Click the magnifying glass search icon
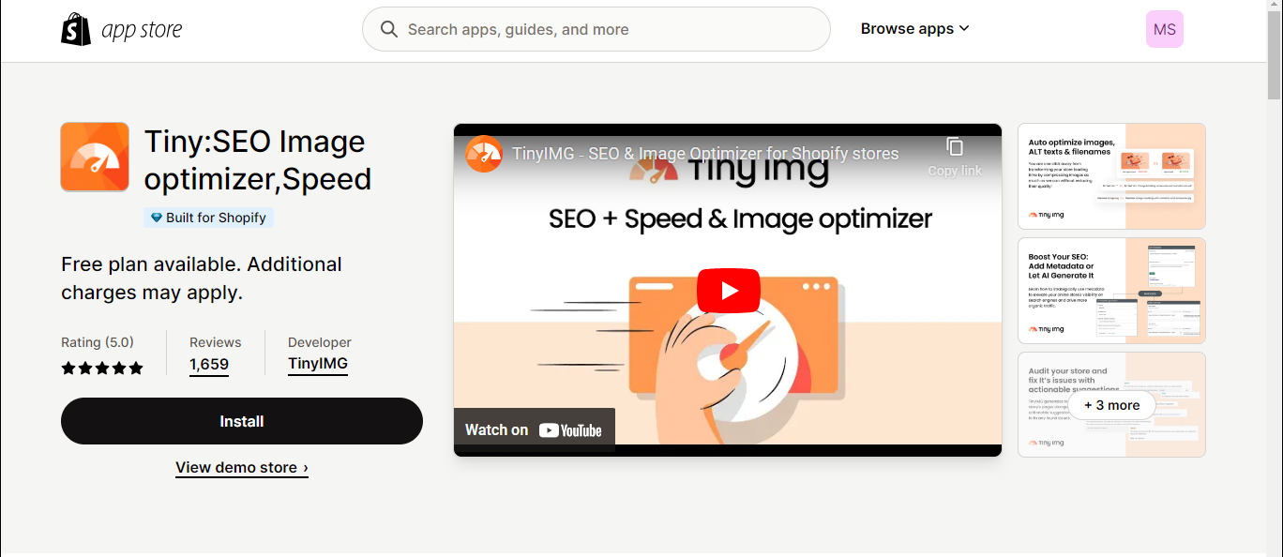This screenshot has width=1283, height=557. [389, 29]
